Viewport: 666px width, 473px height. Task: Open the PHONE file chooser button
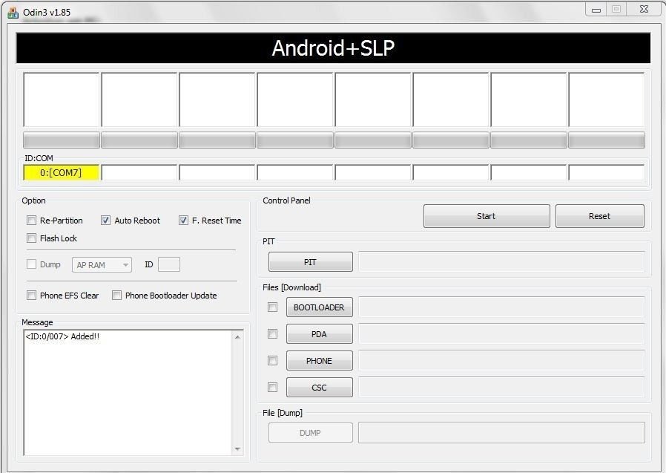point(320,361)
